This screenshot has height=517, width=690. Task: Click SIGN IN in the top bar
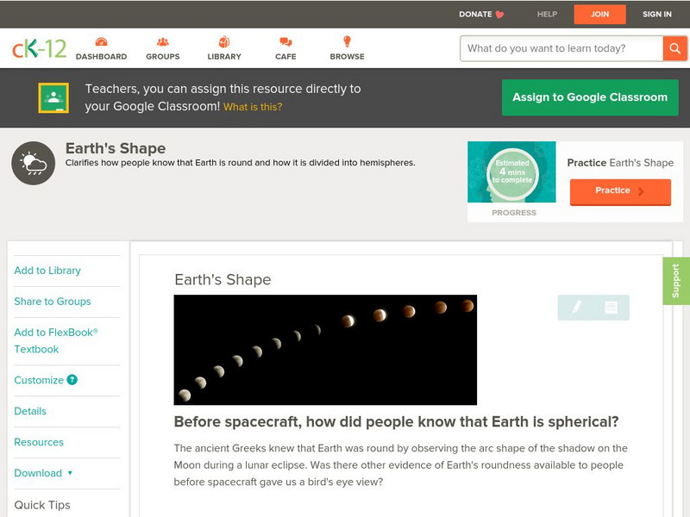pos(656,14)
